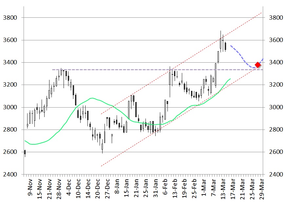
Task: Select the 10-Dec date label
Action: coord(78,188)
